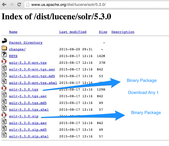Click the archive icon beside solr-5.3.0-src.tgz
Image resolution: width=169 pixels, height=146 pixels.
(4, 61)
